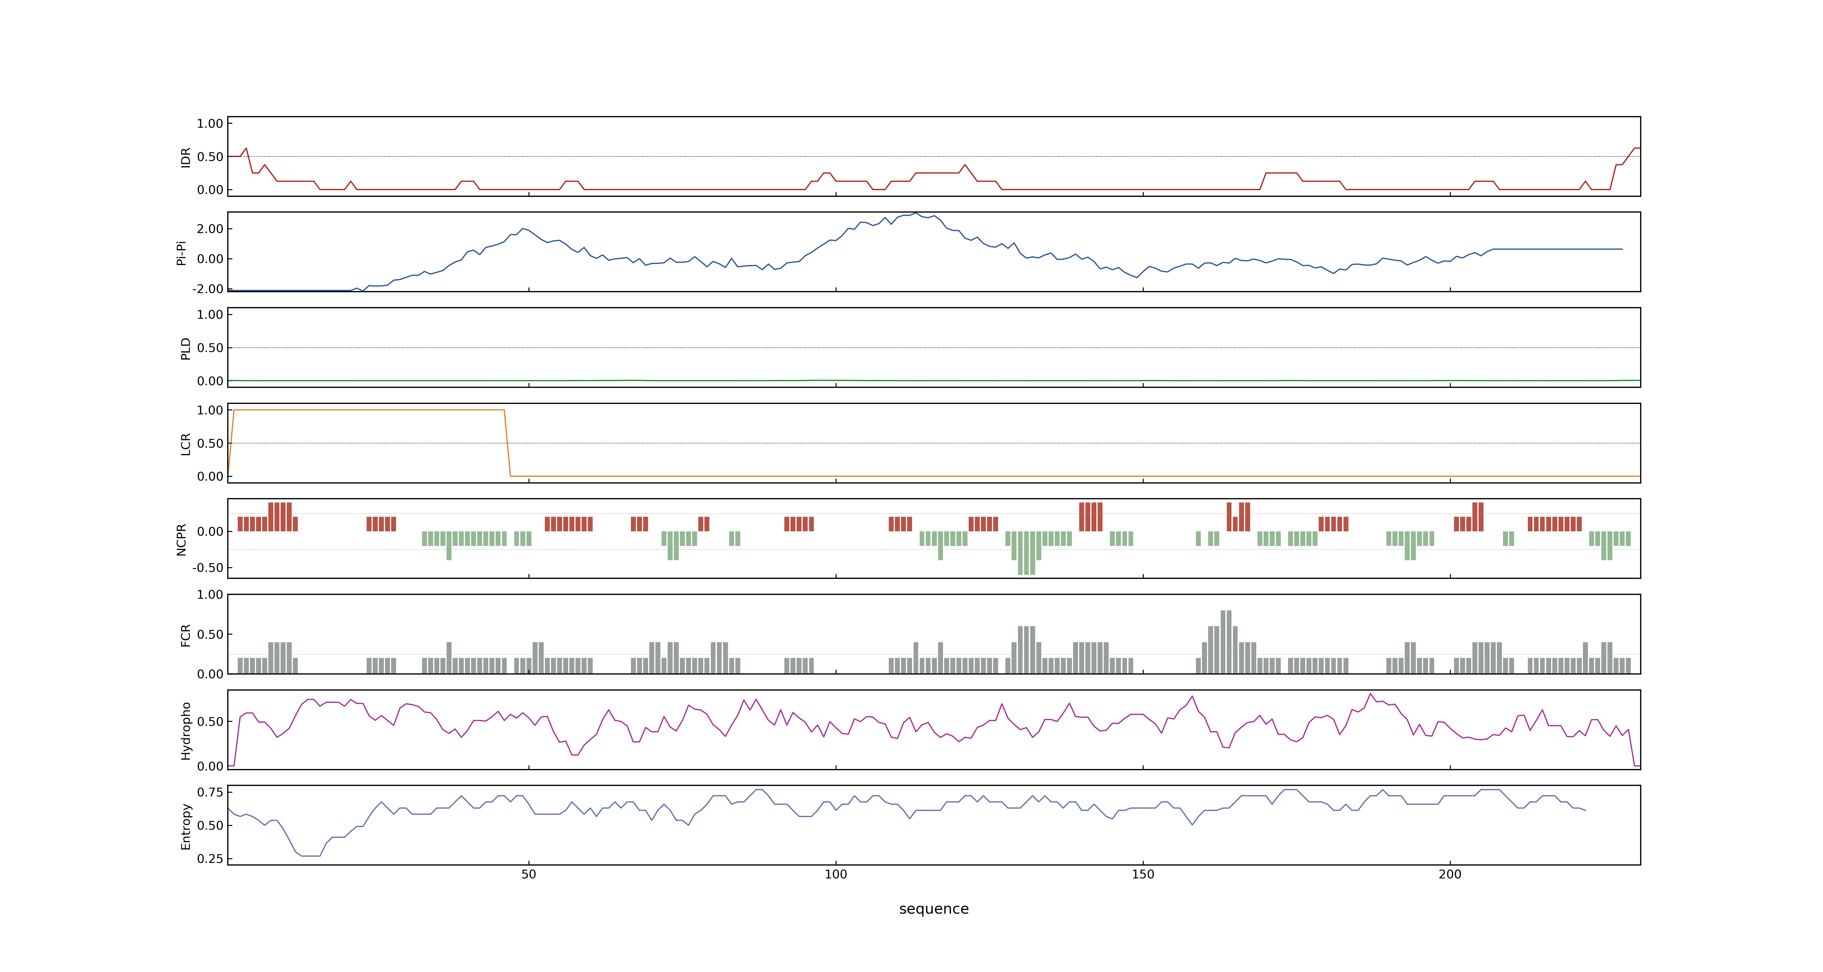Click the 1.00 tick on FCR axis
Viewport: 1823px width, 972px height.
[210, 594]
